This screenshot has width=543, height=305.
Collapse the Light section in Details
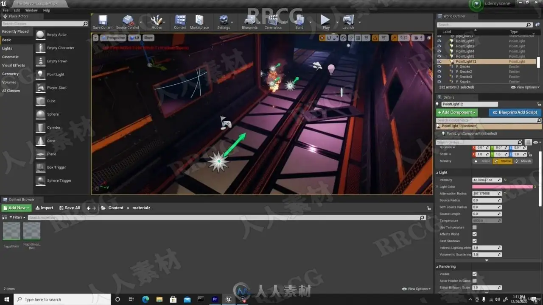(x=437, y=172)
